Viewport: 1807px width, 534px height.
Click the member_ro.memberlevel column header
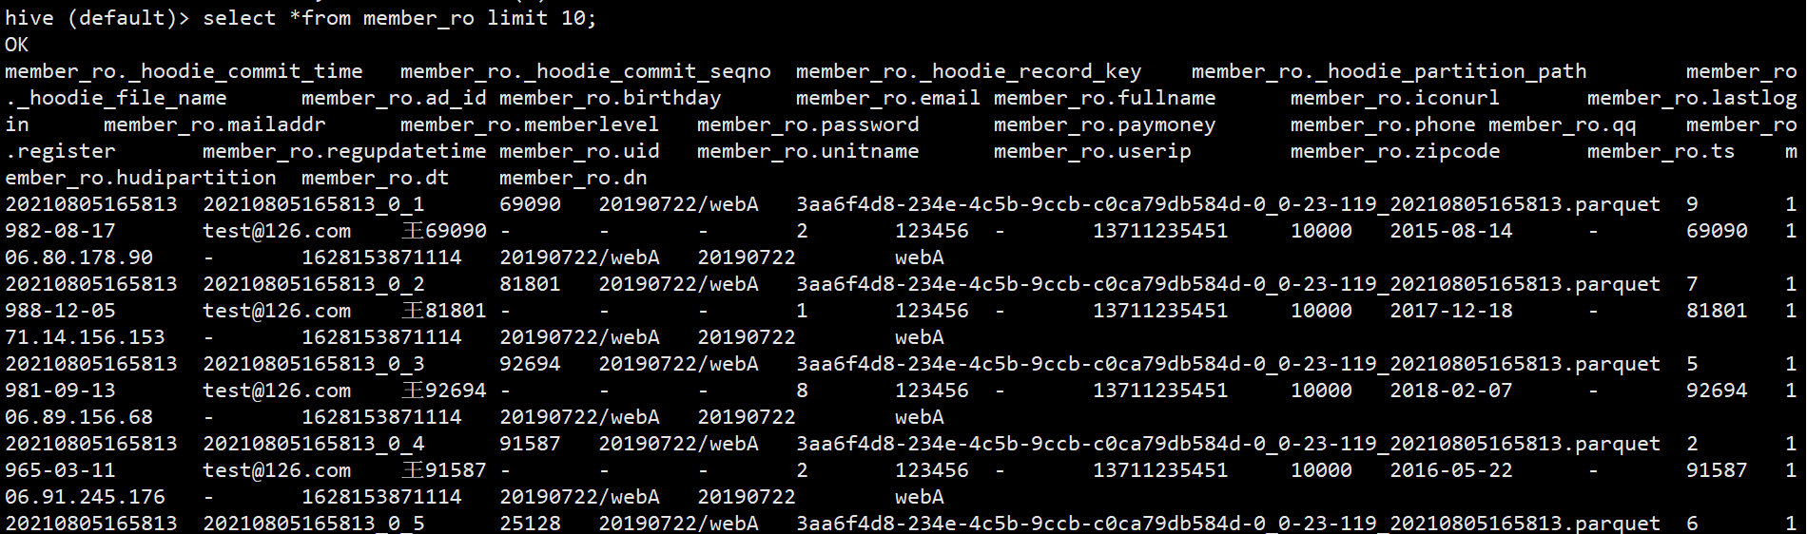pyautogui.click(x=530, y=124)
